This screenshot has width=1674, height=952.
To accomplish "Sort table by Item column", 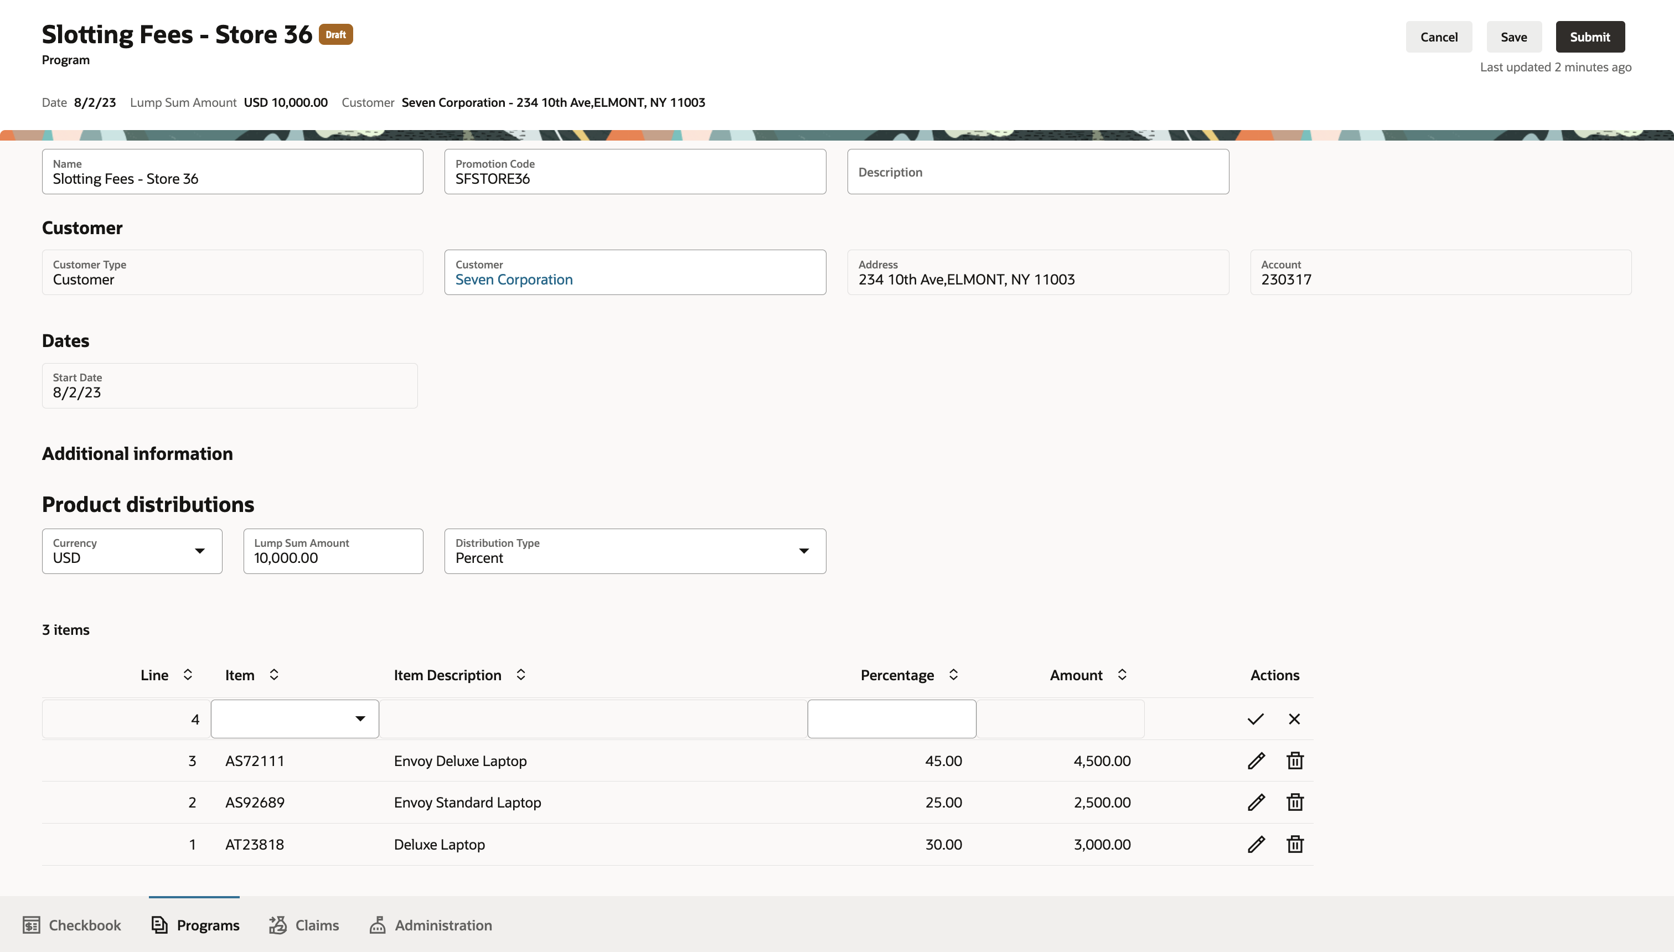I will 274,675.
